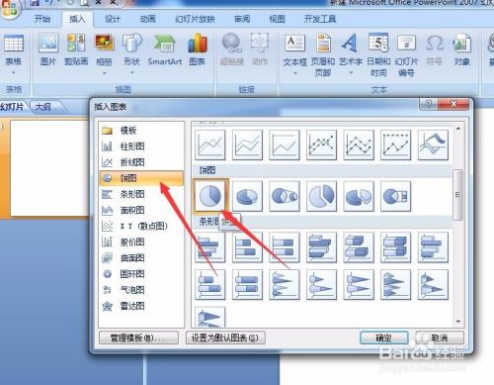Select the 3-D line chart thumbnail
The width and height of the screenshot is (494, 385).
click(433, 144)
